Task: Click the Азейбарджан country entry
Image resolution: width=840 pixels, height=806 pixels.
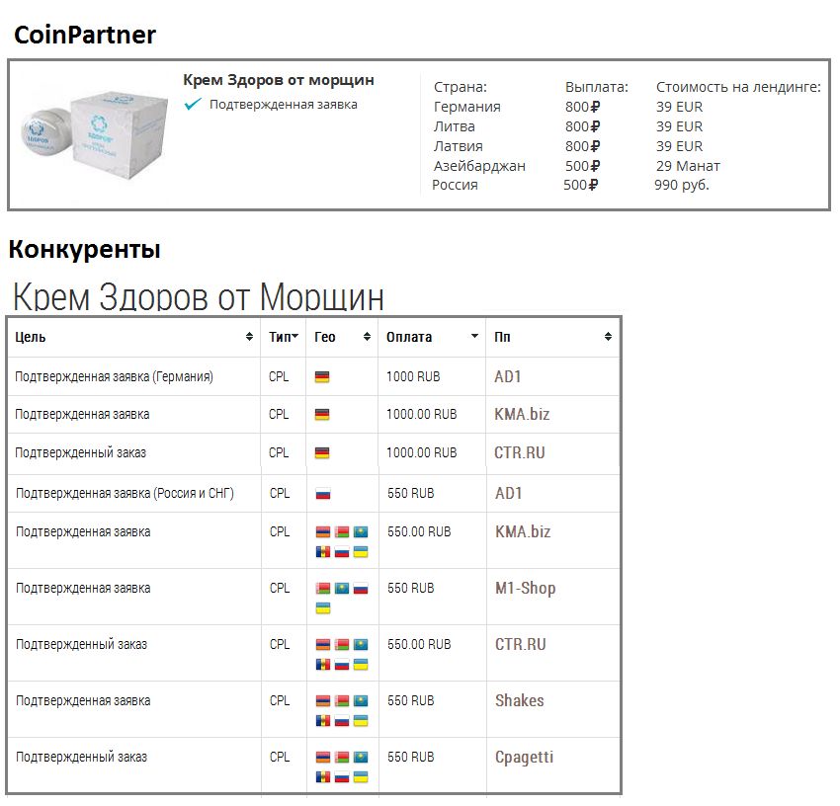Action: (x=479, y=166)
